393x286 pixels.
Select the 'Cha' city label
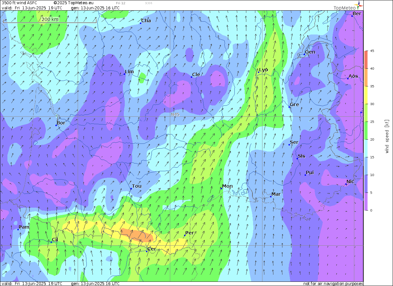click(146, 21)
